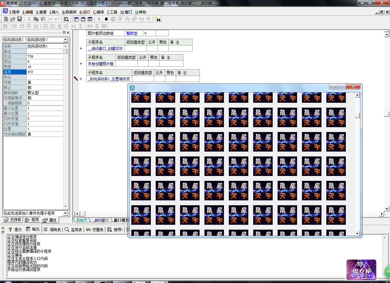This screenshot has width=390, height=283.
Task: Close the properties side panel with its X
Action: click(x=68, y=32)
